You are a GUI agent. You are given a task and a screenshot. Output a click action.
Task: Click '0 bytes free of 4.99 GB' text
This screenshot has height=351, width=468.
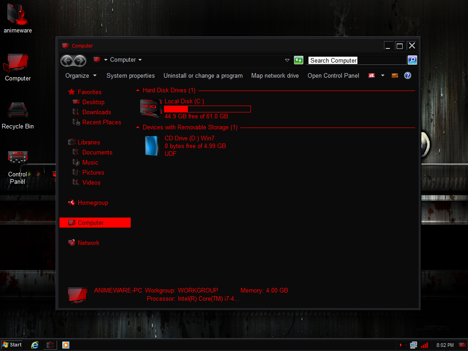point(195,146)
